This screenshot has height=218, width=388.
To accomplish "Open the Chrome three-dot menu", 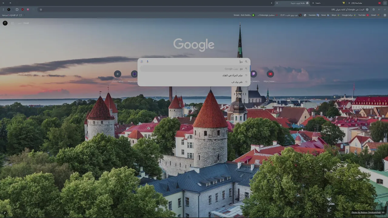I will 3,9.
